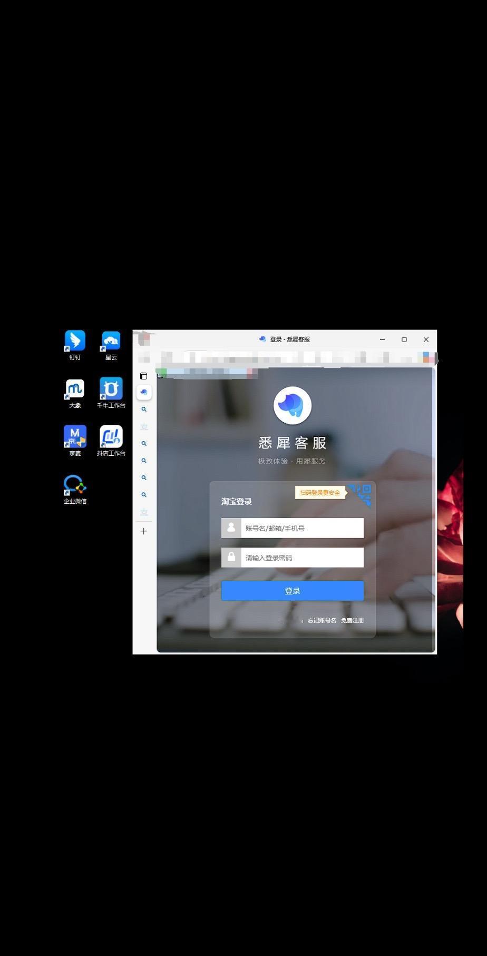Close the 悉犀客服 login window
Image resolution: width=487 pixels, height=956 pixels.
click(426, 339)
